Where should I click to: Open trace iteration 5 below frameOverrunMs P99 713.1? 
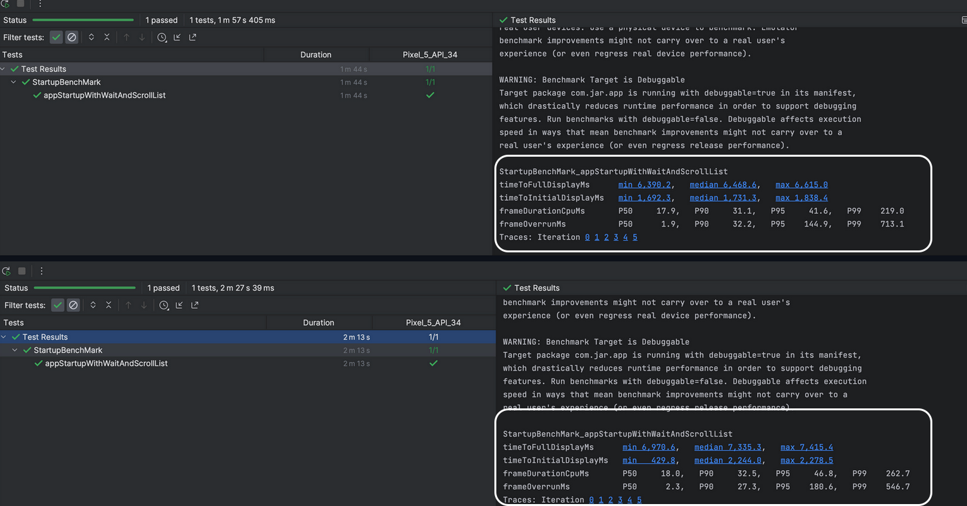pyautogui.click(x=635, y=237)
